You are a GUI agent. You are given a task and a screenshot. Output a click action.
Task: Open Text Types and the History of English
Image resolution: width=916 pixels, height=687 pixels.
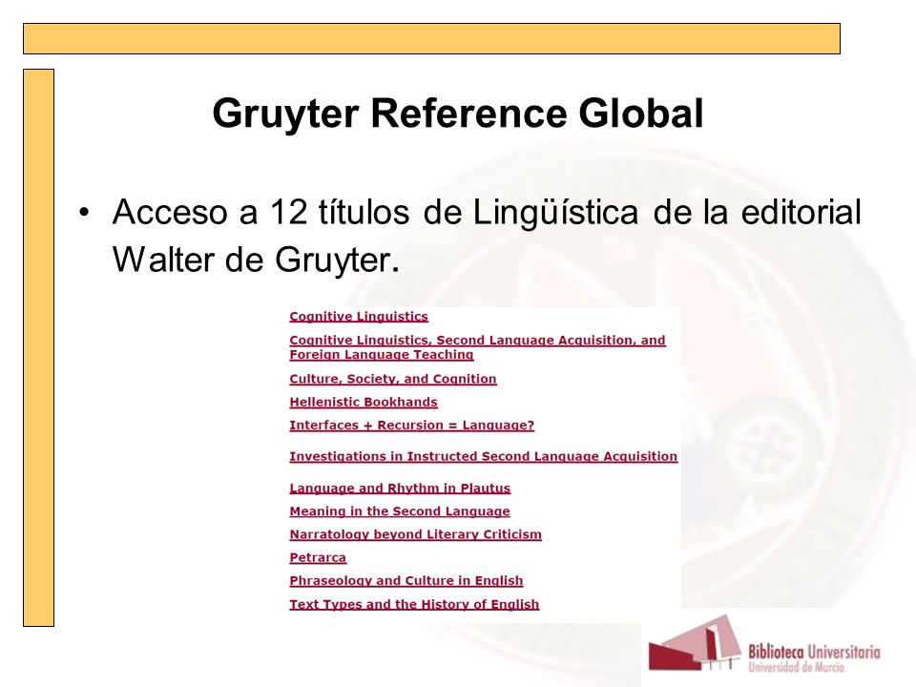click(414, 605)
